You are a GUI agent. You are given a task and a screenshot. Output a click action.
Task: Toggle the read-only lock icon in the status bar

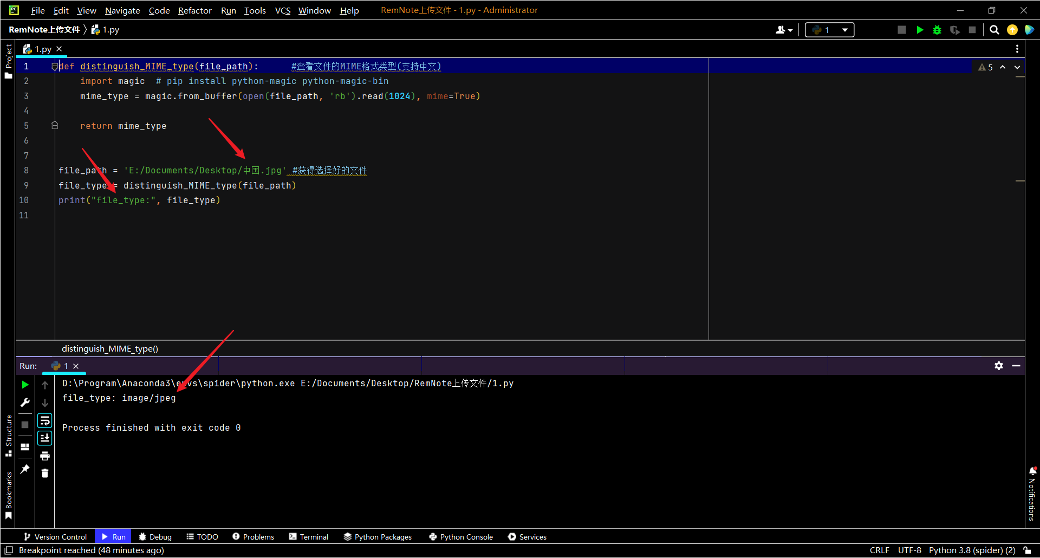point(1027,550)
